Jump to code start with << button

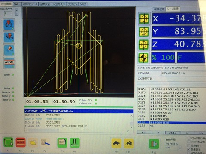click(144, 133)
